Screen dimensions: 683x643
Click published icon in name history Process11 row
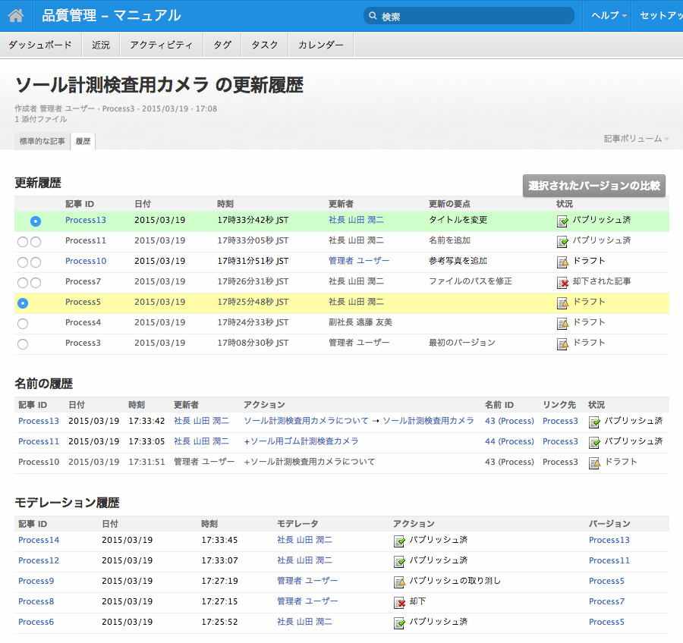594,443
